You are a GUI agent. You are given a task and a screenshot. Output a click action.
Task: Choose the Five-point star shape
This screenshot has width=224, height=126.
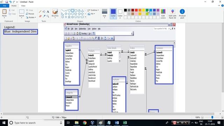(x=69, y=17)
